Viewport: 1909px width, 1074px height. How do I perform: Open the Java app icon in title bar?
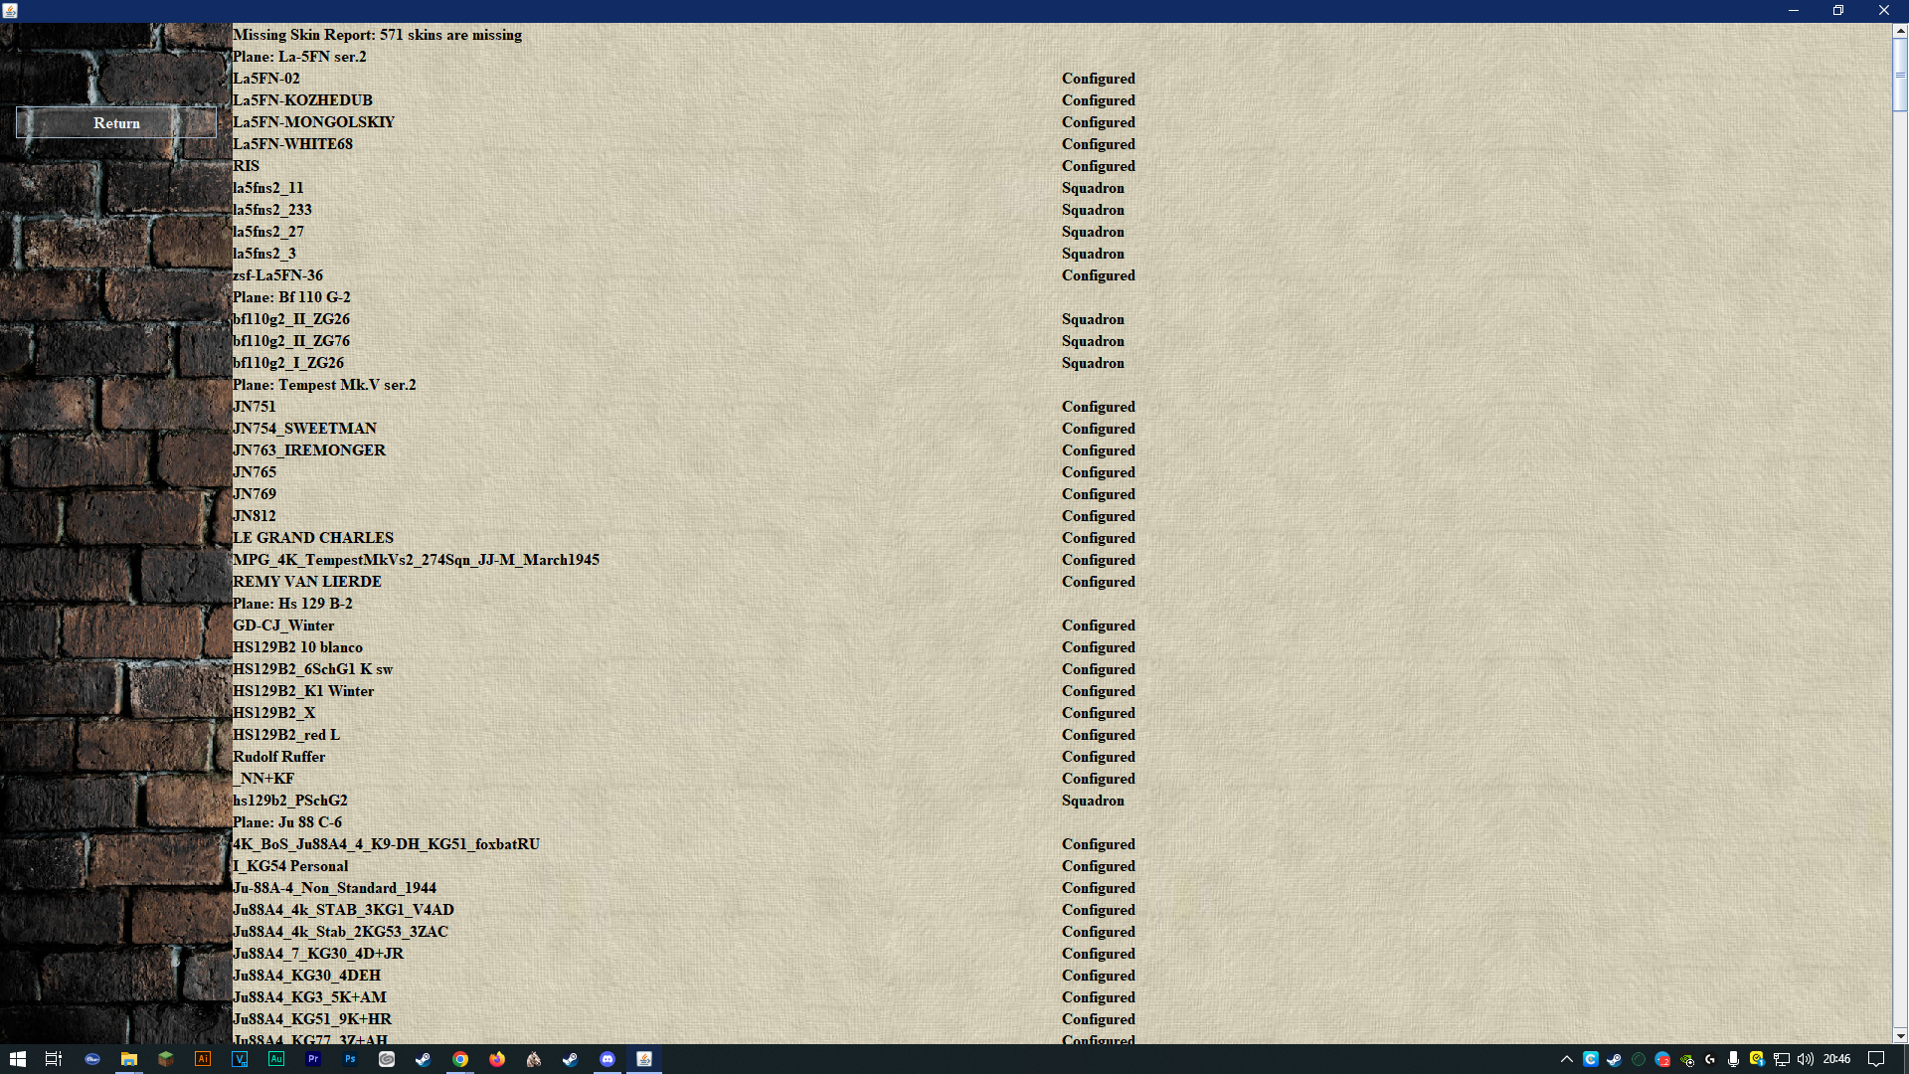(x=10, y=11)
